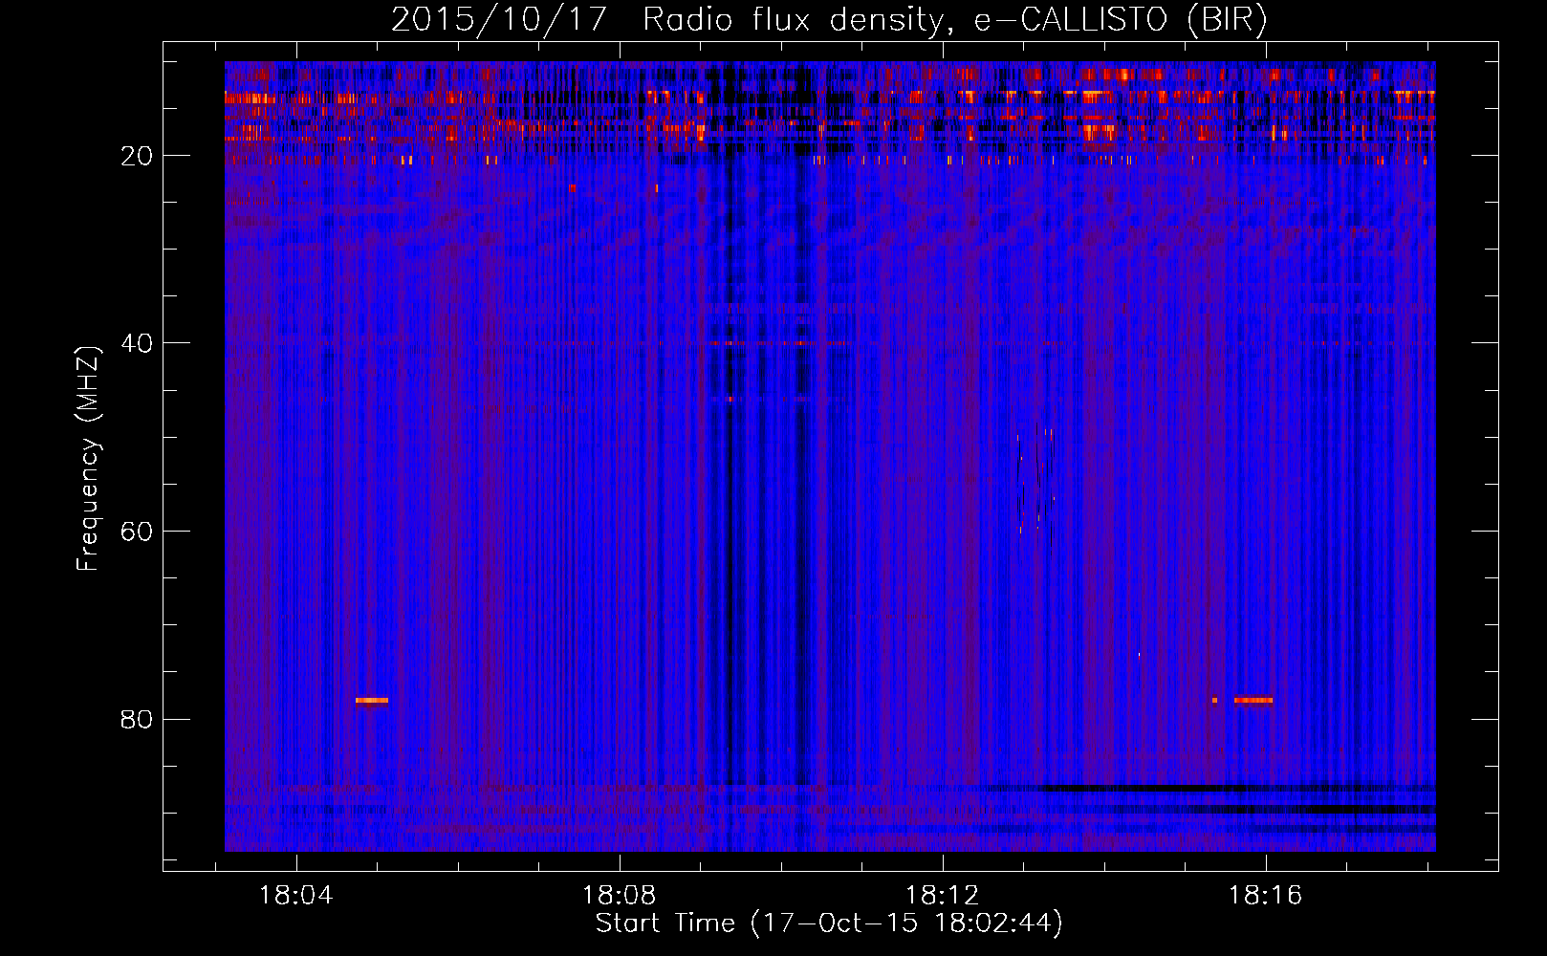Viewport: 1547px width, 956px height.
Task: Select the 20 tick label on frequency axis
Action: pos(138,156)
